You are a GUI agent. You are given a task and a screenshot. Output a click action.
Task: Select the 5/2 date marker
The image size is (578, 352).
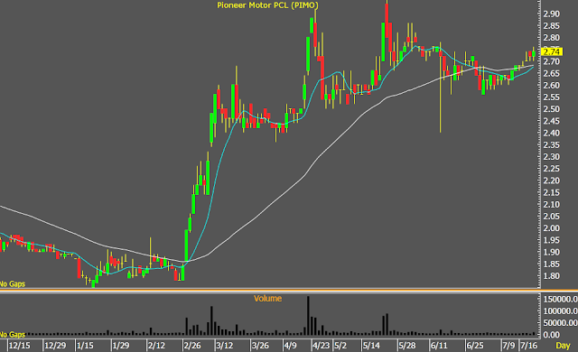[x=340, y=346]
